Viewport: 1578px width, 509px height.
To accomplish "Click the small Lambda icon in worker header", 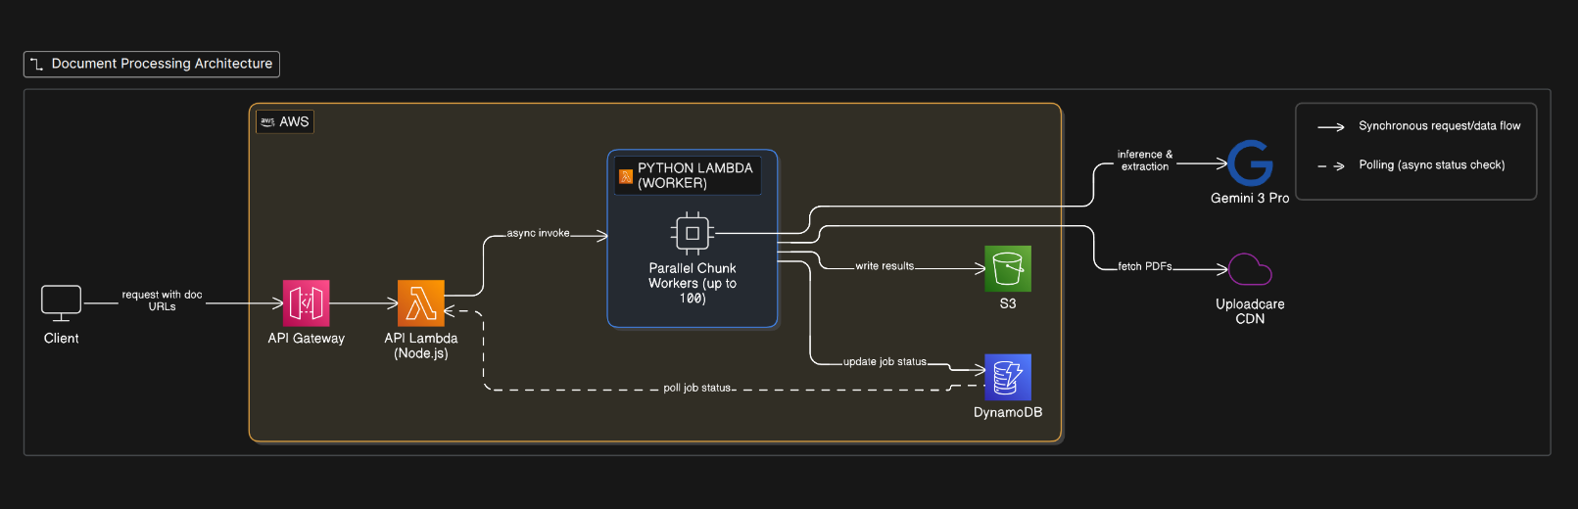I will point(626,176).
